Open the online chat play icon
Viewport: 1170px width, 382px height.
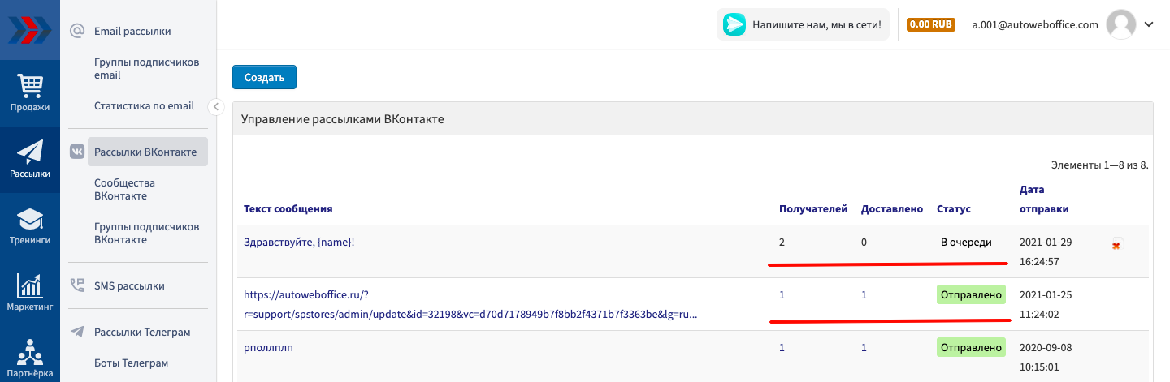coord(734,24)
